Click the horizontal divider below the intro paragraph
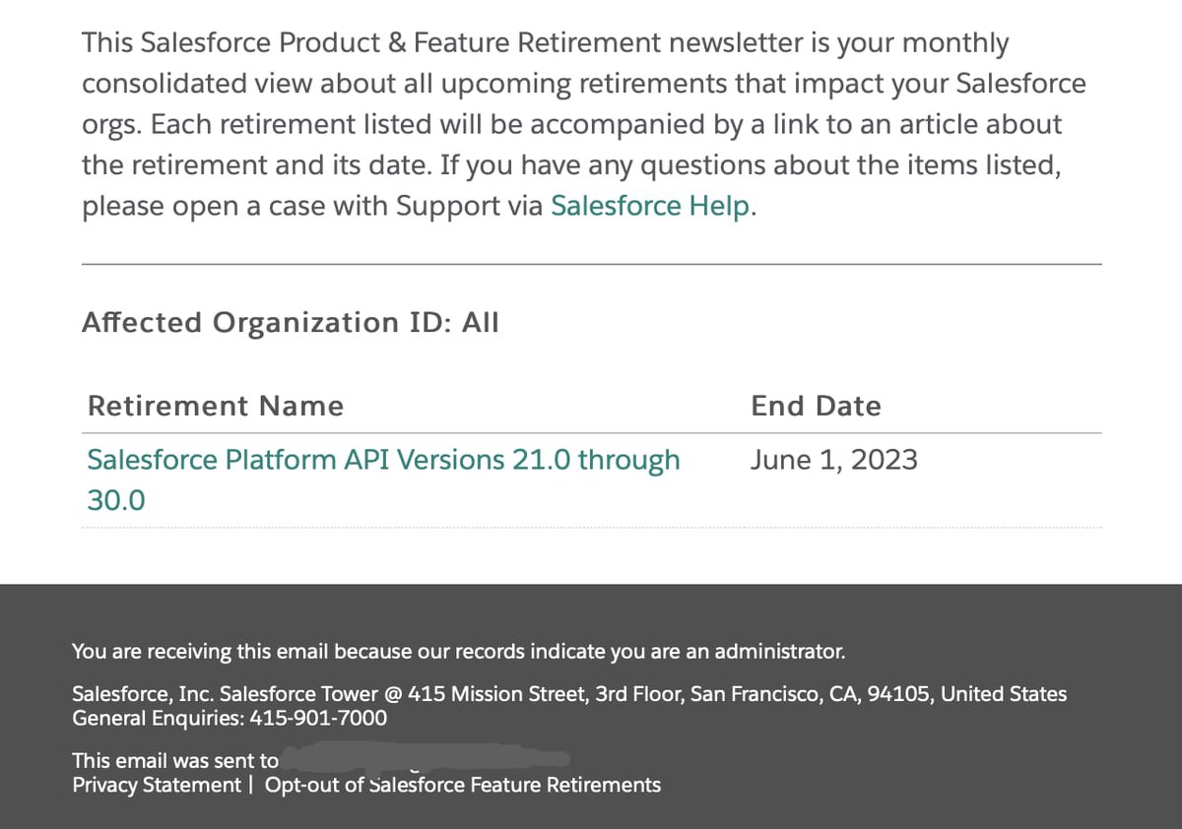This screenshot has height=829, width=1182. click(591, 264)
